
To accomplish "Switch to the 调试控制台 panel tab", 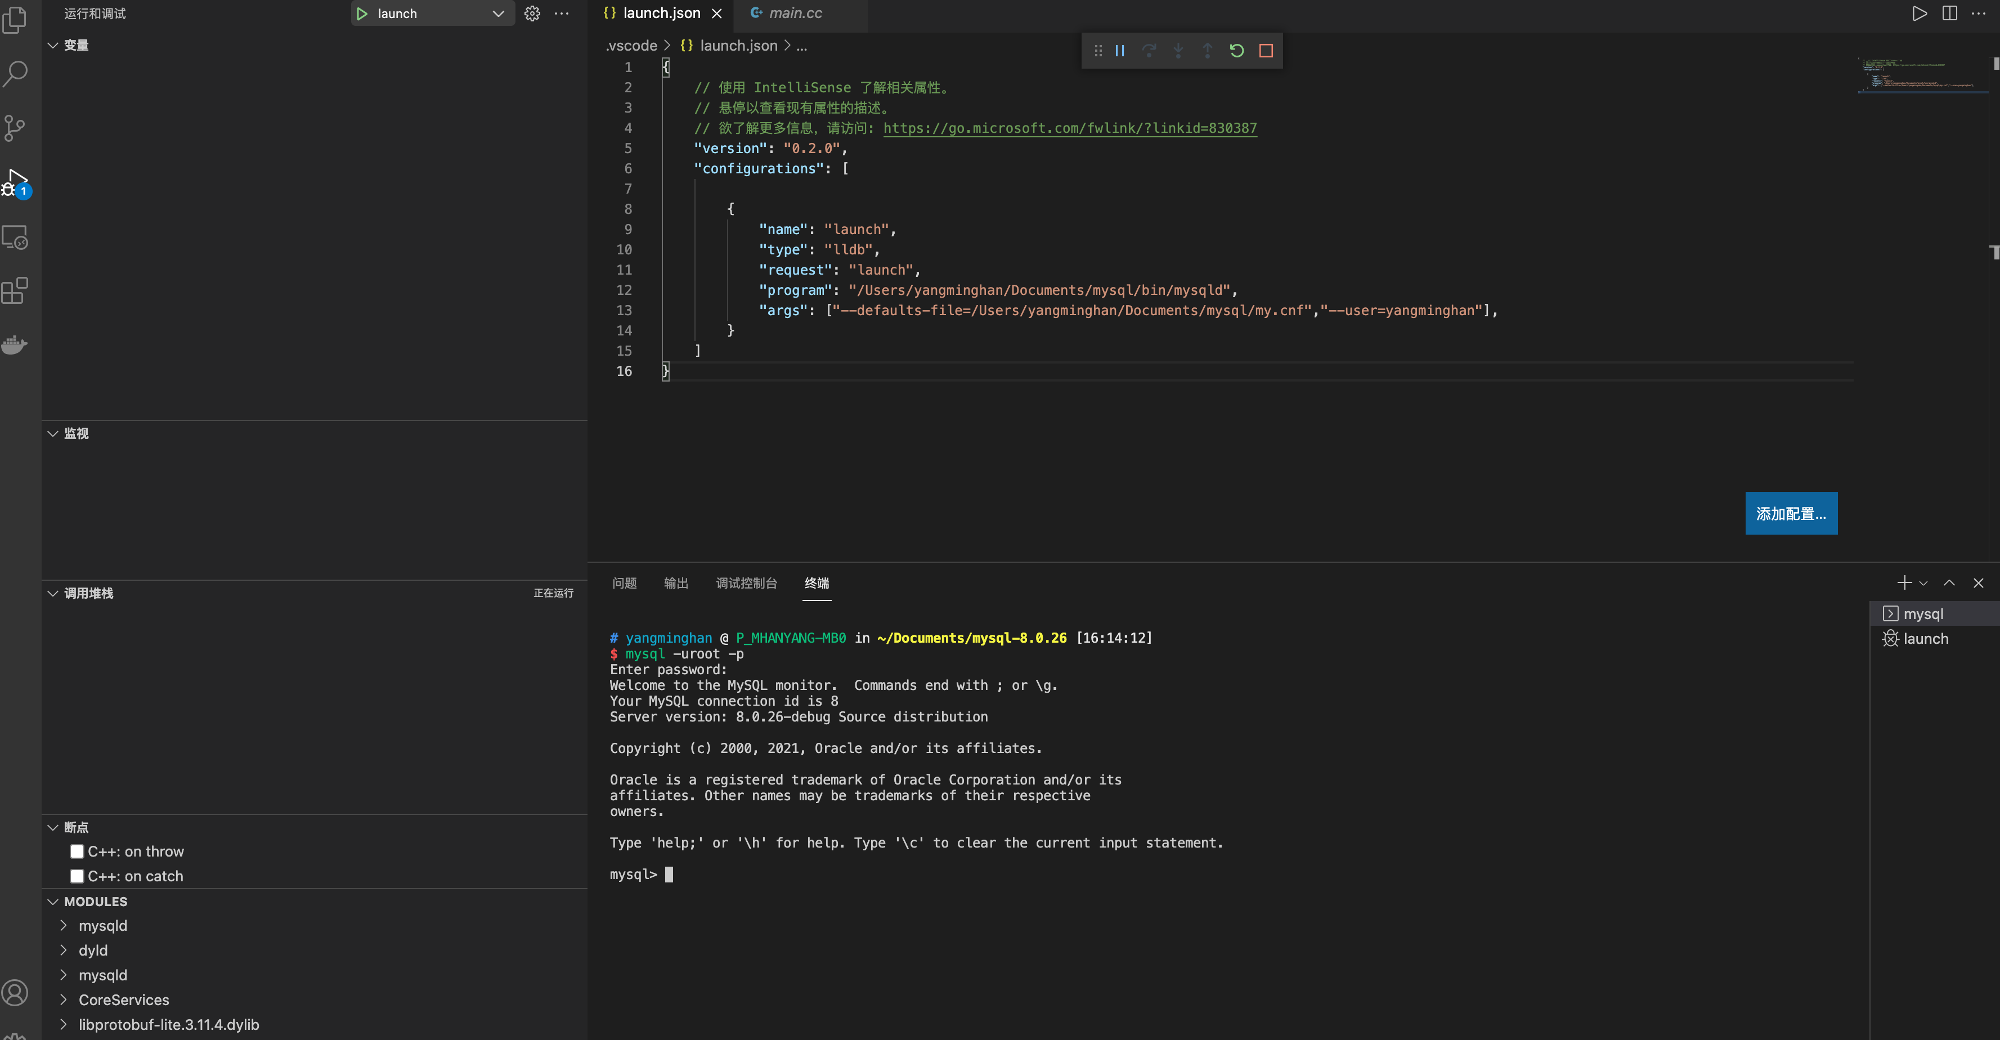I will click(746, 583).
